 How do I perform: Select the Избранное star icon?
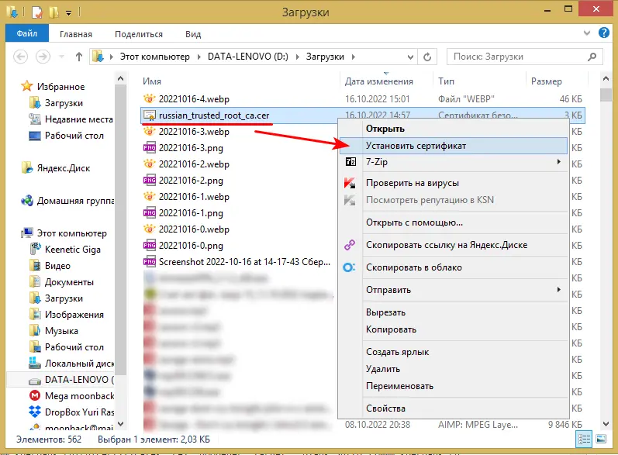point(27,86)
